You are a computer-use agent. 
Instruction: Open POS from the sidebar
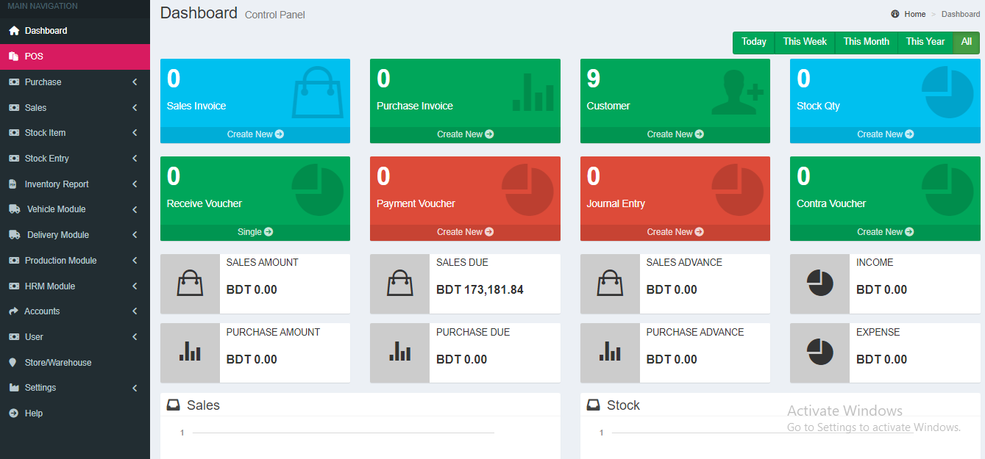point(34,57)
